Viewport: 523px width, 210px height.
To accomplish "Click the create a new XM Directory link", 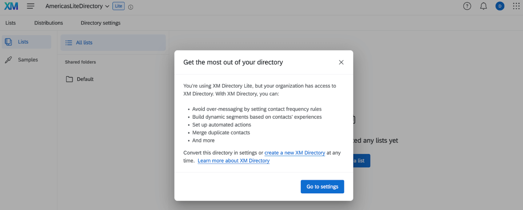I will click(x=295, y=153).
